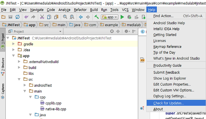This screenshot has height=119, width=206.
Task: Click the Replace icon in toolbar
Action: [x=72, y=17]
